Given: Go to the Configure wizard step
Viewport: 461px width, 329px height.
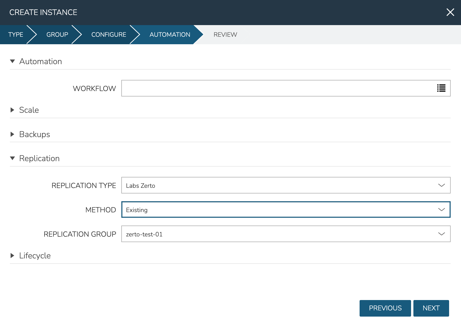Looking at the screenshot, I should tap(109, 35).
